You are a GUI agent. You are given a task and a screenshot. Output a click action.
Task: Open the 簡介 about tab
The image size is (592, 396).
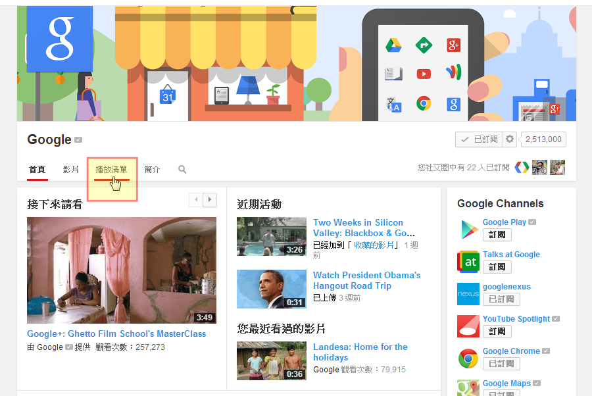tap(152, 170)
